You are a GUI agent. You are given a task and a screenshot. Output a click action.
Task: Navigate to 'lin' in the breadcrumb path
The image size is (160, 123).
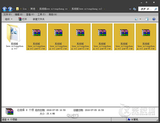[25, 9]
